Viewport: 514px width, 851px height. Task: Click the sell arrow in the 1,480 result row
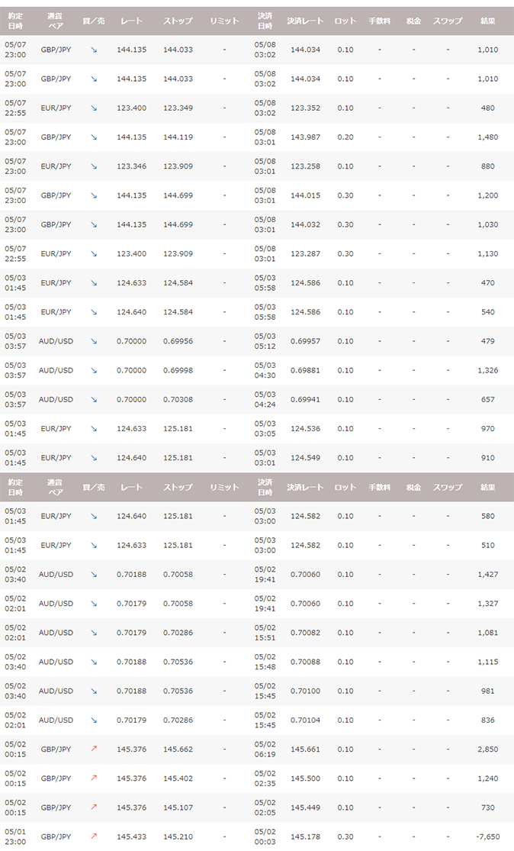click(x=94, y=137)
